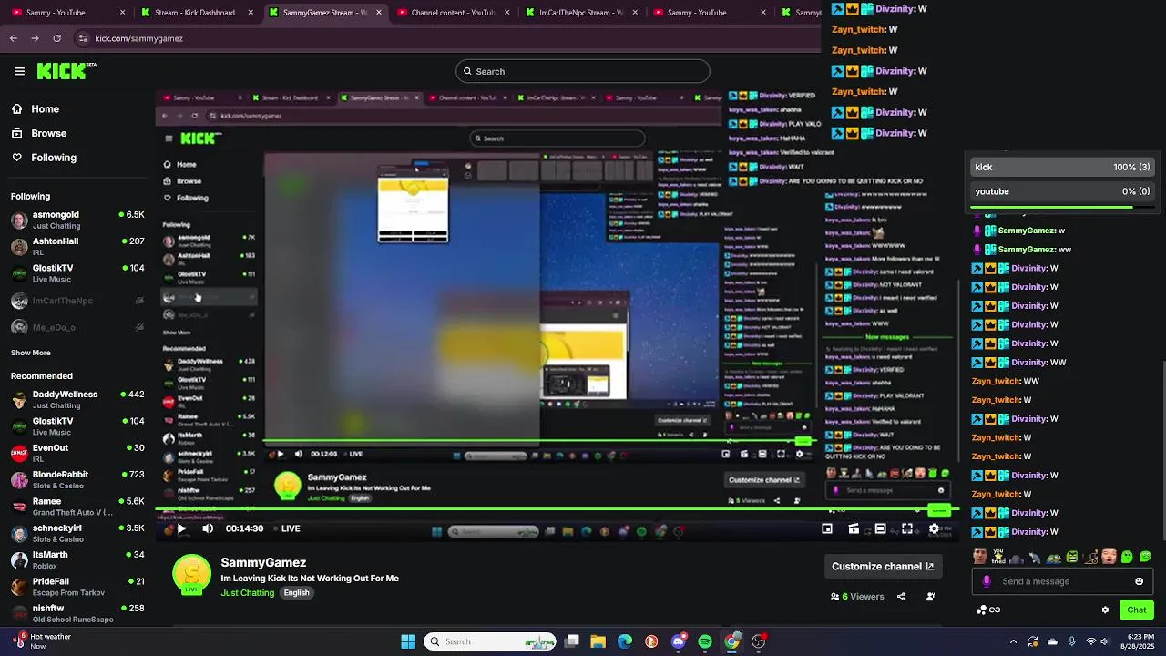Open EvenOut IRL stream in Recommended
Image resolution: width=1166 pixels, height=656 pixels.
77,453
